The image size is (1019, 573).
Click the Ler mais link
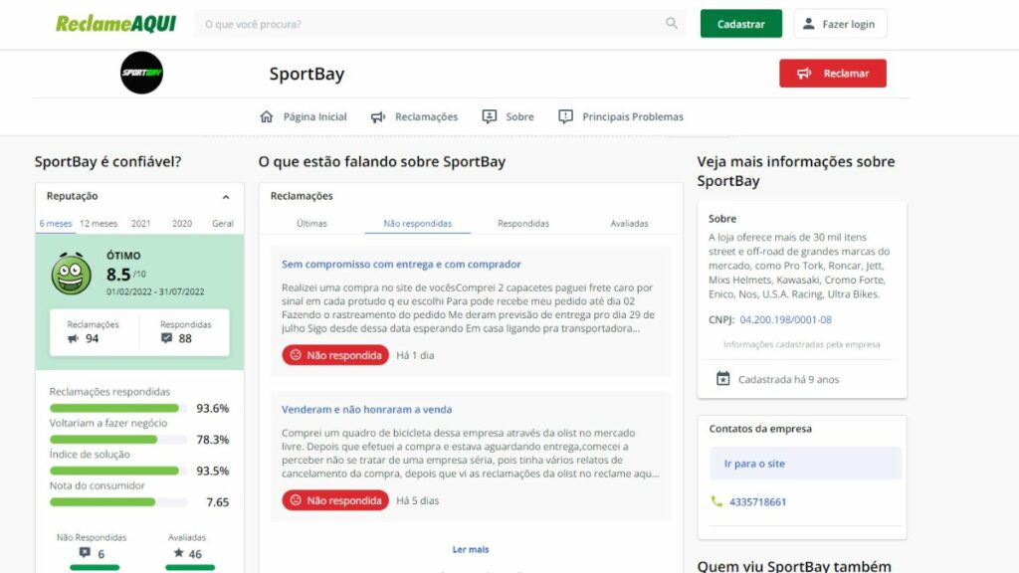click(x=471, y=549)
